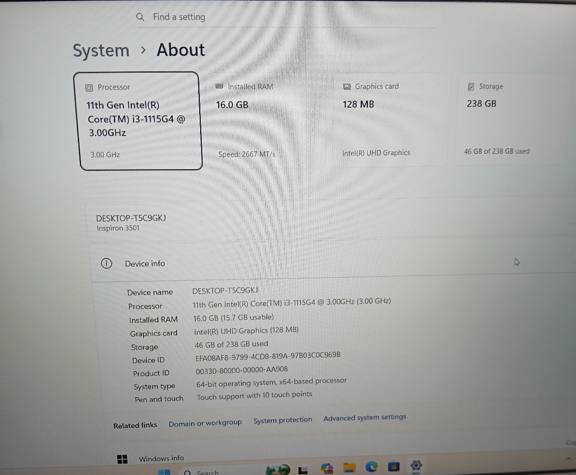Open the Start menu on taskbar

(x=165, y=472)
